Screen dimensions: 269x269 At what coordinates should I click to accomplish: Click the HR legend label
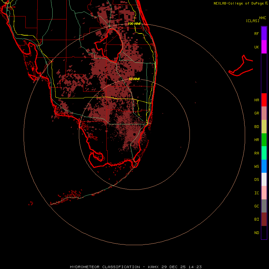pyautogui.click(x=256, y=140)
